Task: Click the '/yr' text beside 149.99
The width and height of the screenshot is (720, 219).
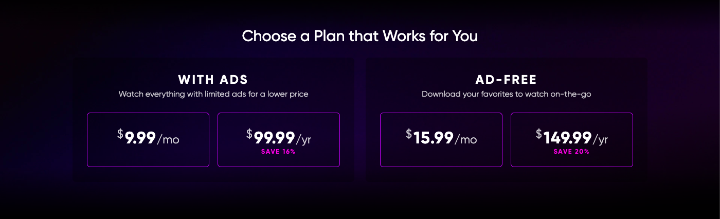Action: coord(600,139)
